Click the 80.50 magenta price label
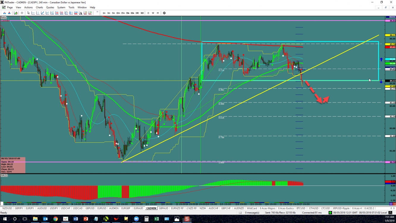 (390, 162)
